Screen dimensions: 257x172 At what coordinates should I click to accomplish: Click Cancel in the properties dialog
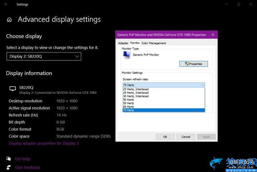tap(186, 137)
